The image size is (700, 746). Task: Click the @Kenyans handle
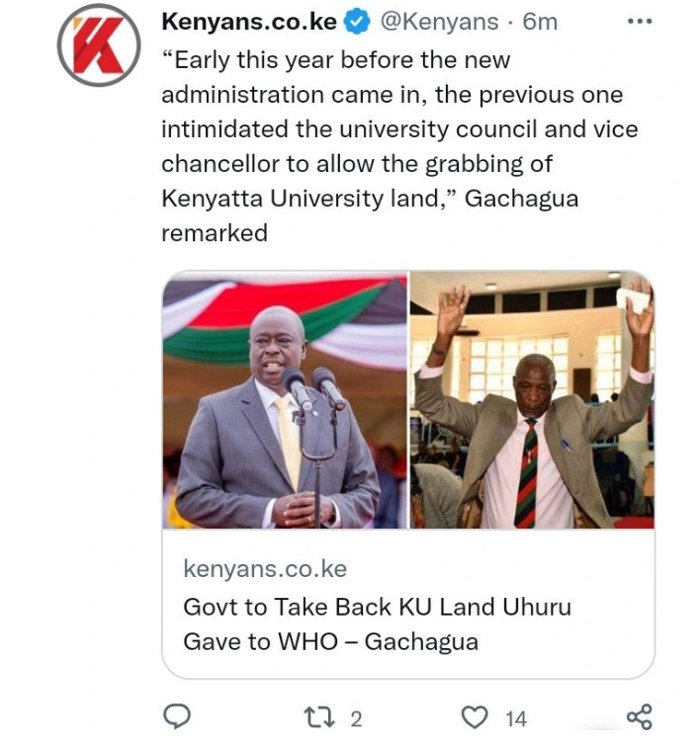439,22
